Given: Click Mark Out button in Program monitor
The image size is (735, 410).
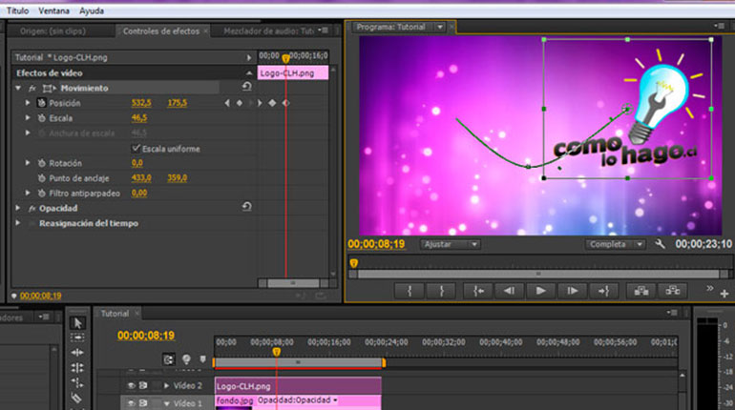Looking at the screenshot, I should (441, 291).
